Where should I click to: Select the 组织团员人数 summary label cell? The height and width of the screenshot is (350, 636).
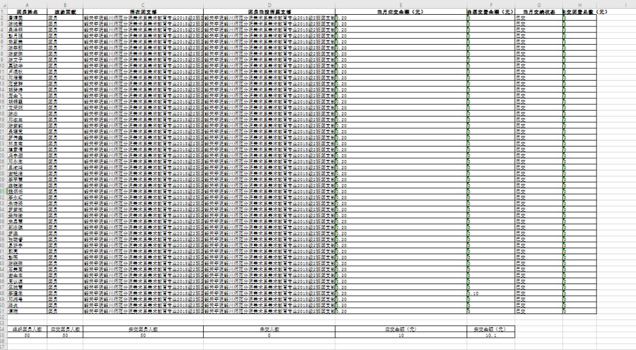(x=26, y=329)
